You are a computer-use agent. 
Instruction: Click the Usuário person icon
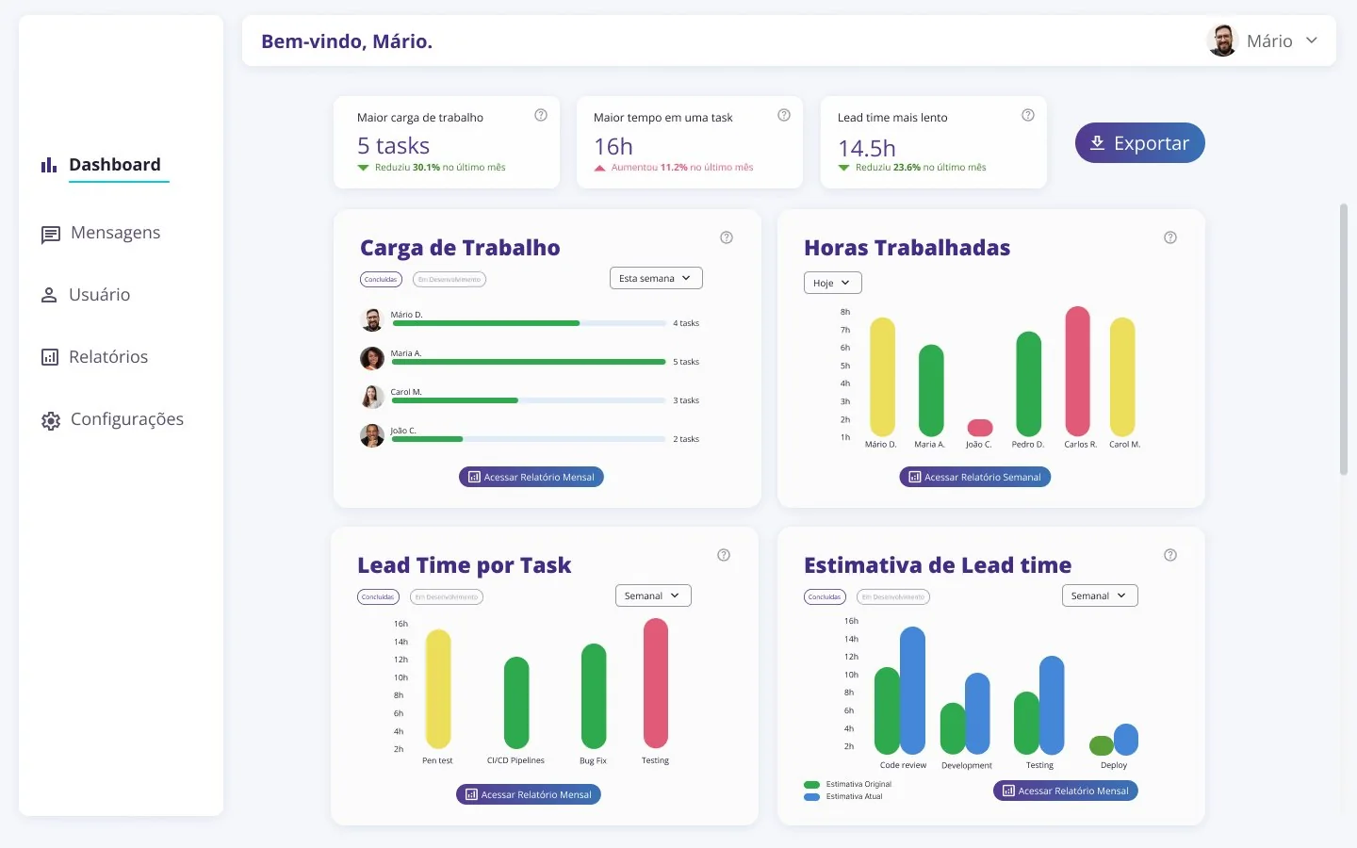coord(49,295)
